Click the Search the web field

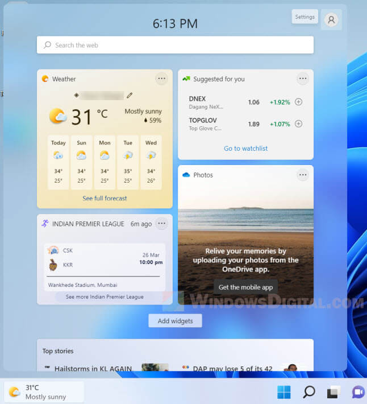175,45
